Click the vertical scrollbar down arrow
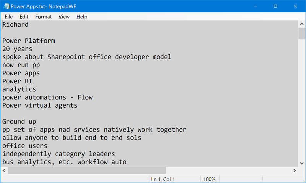The width and height of the screenshot is (306, 183). 301,163
